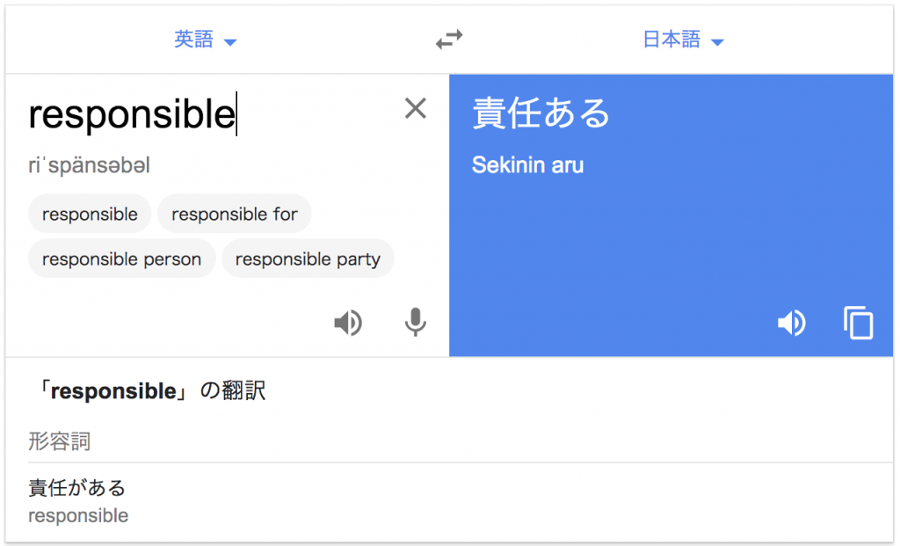Image resolution: width=900 pixels, height=546 pixels.
Task: Select the "responsible party" suggestion chip
Action: 308,258
